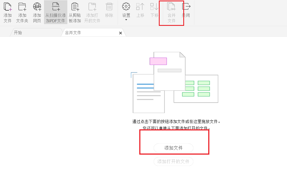Screen dimensions: 287x172
Task: Click the 添加打开的文件 button
Action: [x=173, y=161]
